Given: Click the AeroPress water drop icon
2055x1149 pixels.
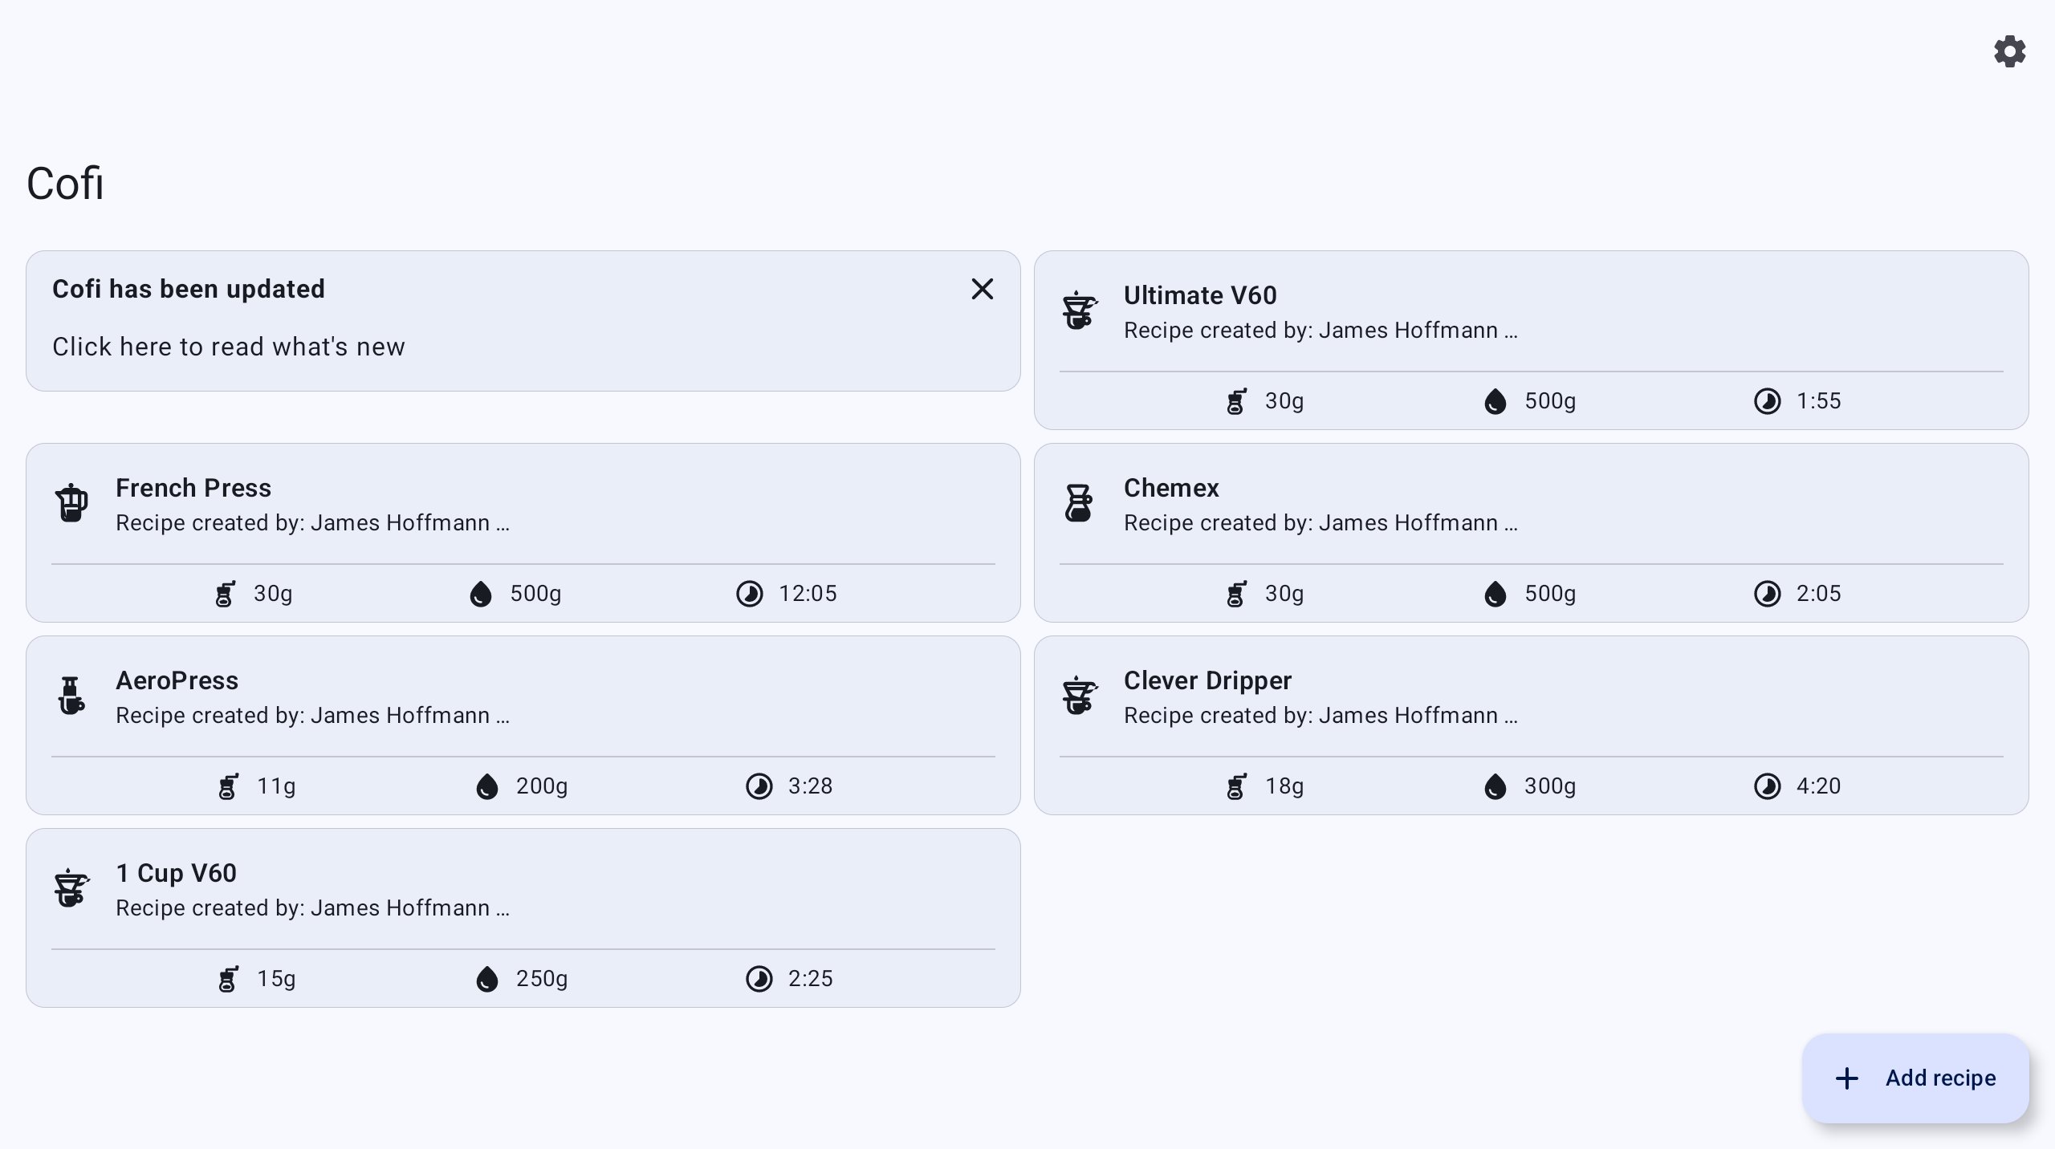Looking at the screenshot, I should (486, 786).
